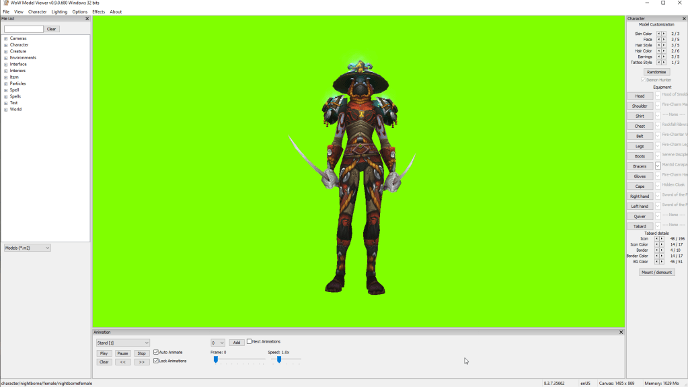Disable the Lock Animations checkbox

click(156, 361)
